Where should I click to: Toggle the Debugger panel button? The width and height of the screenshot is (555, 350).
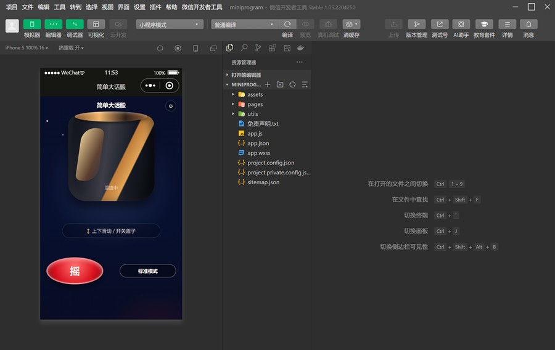[75, 24]
